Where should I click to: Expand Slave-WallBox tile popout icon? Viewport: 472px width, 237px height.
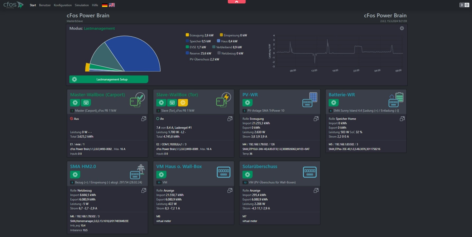click(x=230, y=119)
